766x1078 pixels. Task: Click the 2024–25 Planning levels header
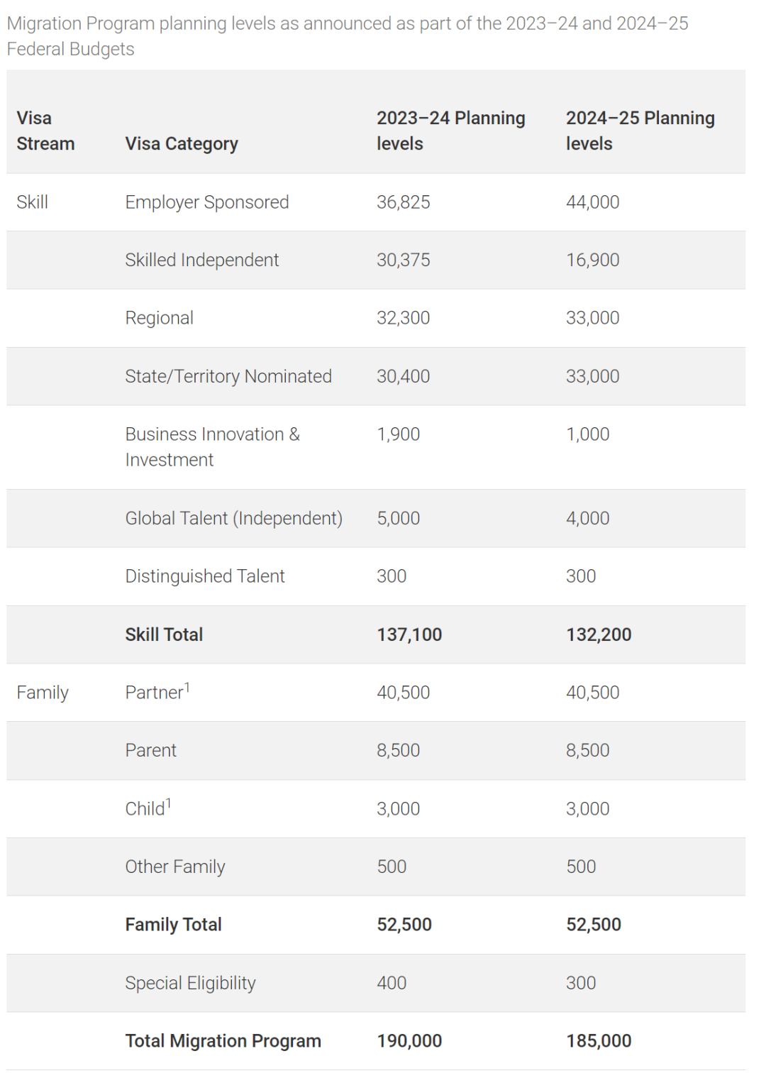[x=640, y=131]
